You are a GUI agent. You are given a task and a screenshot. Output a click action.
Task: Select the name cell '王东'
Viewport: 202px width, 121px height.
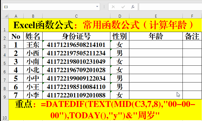(33, 44)
